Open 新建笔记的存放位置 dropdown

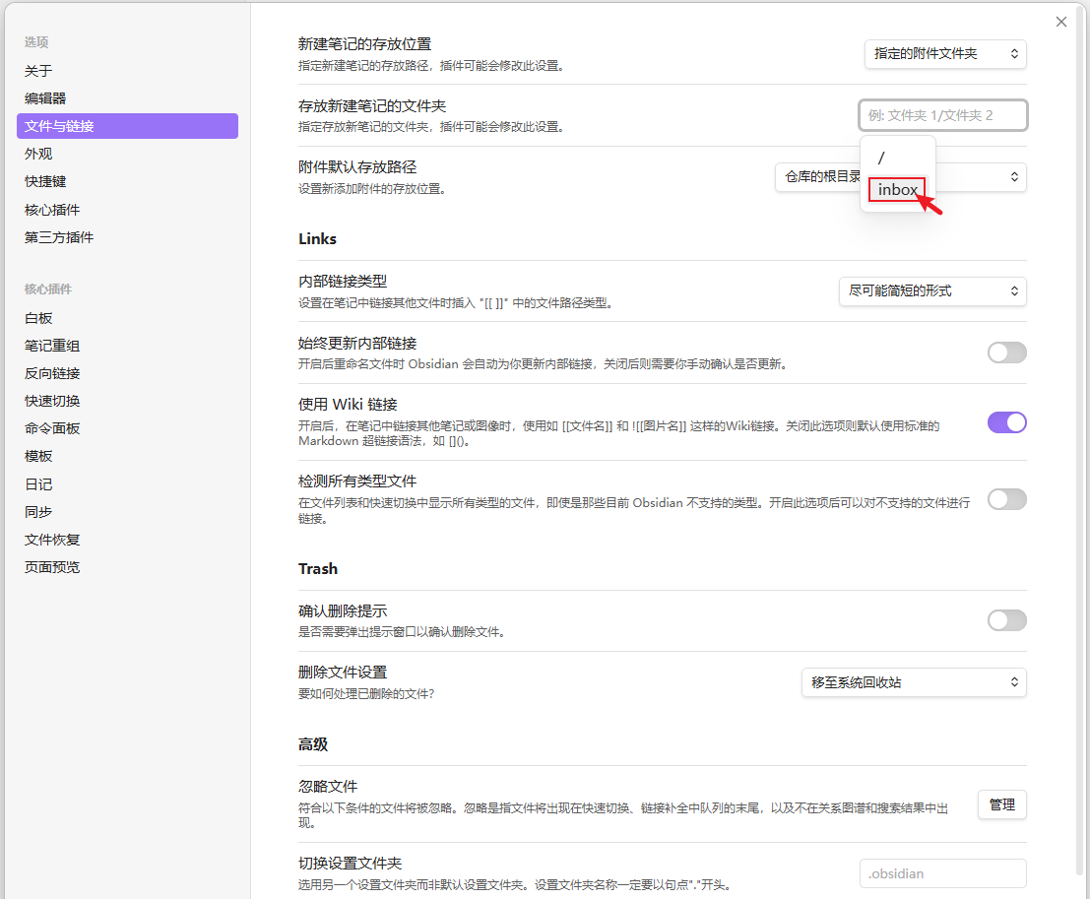[944, 54]
